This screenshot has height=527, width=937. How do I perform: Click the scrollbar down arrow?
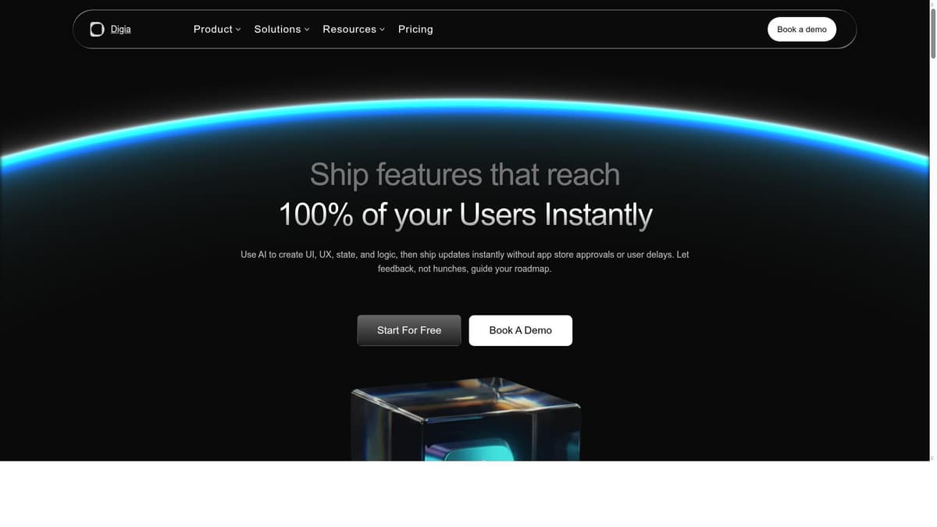click(932, 458)
